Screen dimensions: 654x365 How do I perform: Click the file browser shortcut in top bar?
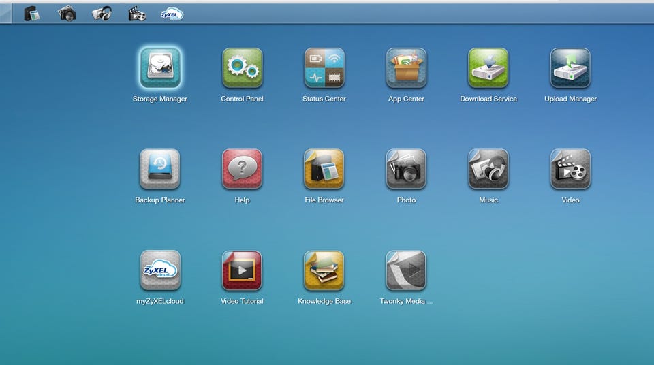[32, 14]
